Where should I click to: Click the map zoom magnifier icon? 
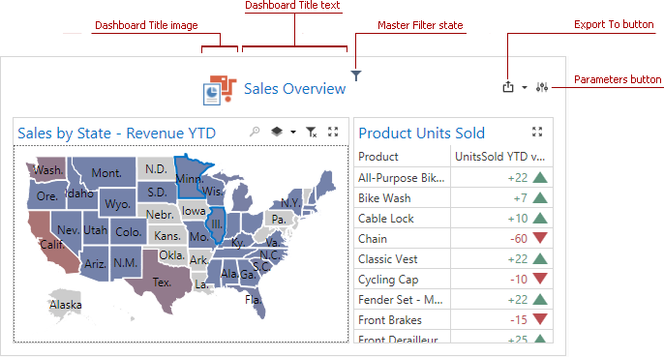(x=255, y=132)
